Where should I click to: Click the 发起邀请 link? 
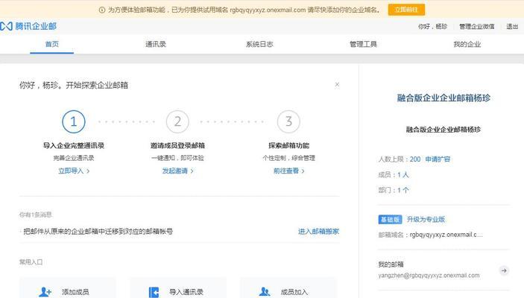pyautogui.click(x=178, y=171)
